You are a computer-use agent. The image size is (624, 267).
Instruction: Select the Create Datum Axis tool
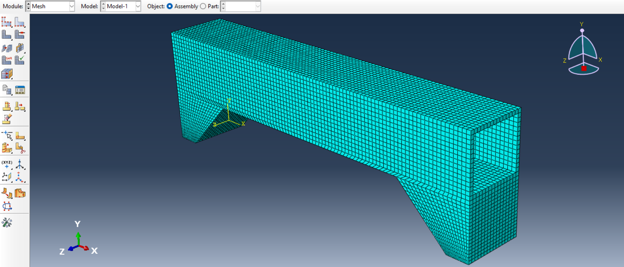(20, 164)
